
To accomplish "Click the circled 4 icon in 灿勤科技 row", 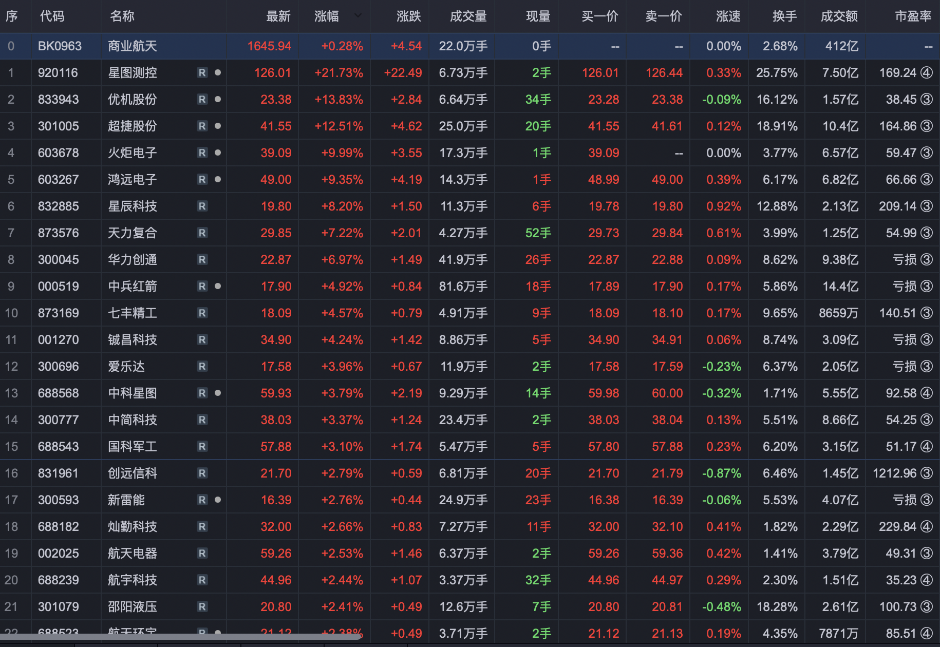I will (x=927, y=527).
